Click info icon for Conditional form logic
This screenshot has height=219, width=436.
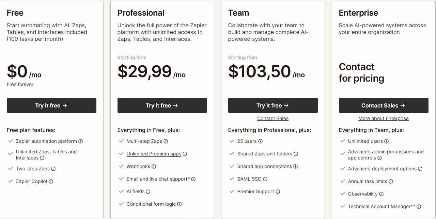pos(179,204)
